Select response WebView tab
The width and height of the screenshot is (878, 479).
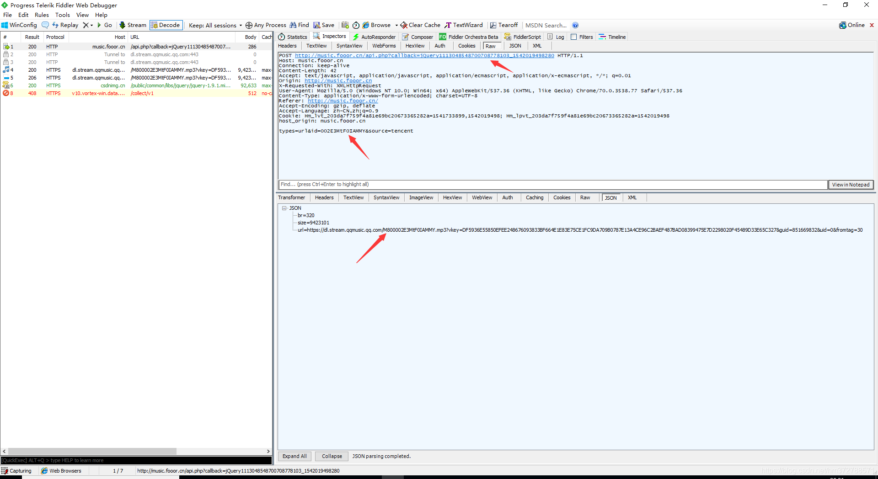pyautogui.click(x=482, y=197)
